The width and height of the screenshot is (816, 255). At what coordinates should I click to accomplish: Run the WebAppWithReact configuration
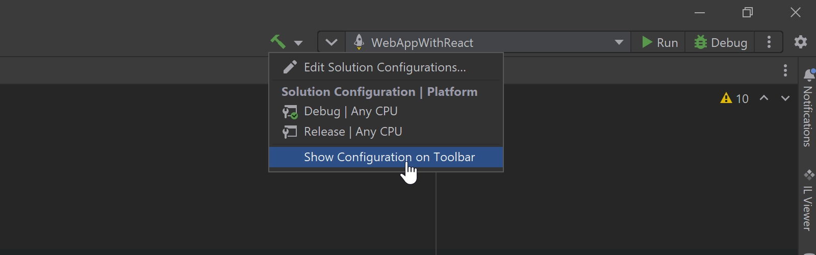point(659,42)
